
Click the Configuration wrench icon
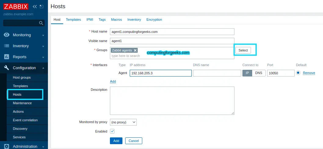[6, 68]
